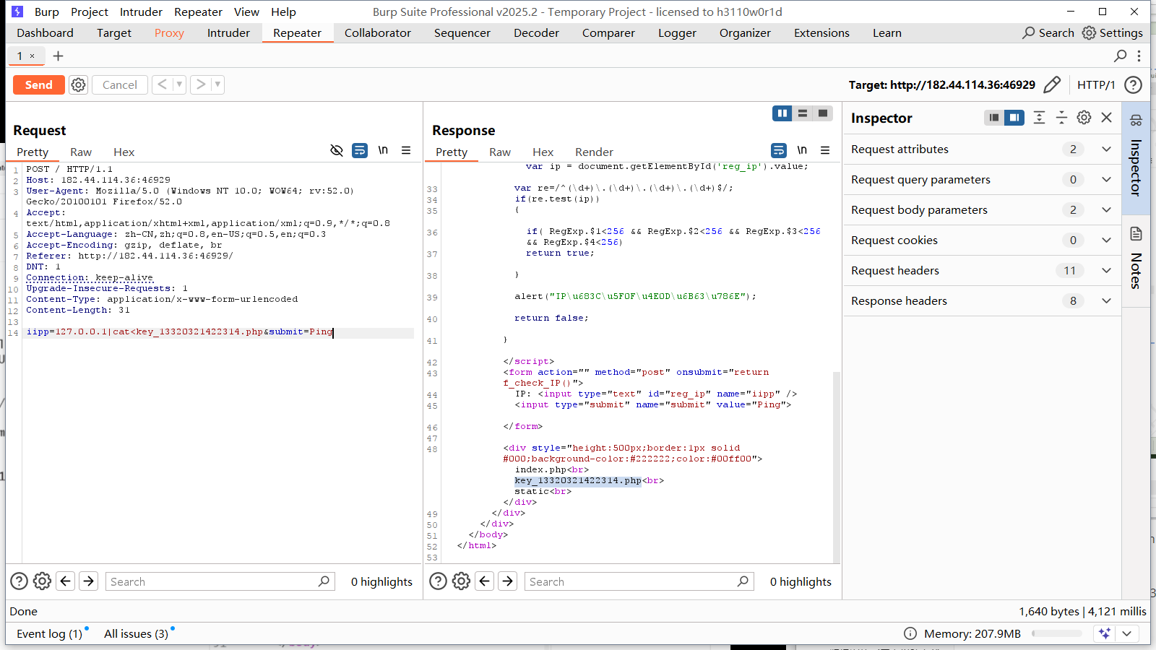The height and width of the screenshot is (650, 1156).
Task: Open Request pane hamburger menu
Action: [406, 150]
